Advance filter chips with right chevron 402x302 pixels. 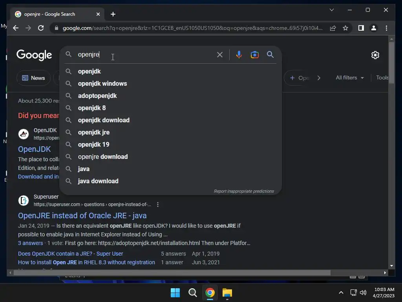(319, 78)
